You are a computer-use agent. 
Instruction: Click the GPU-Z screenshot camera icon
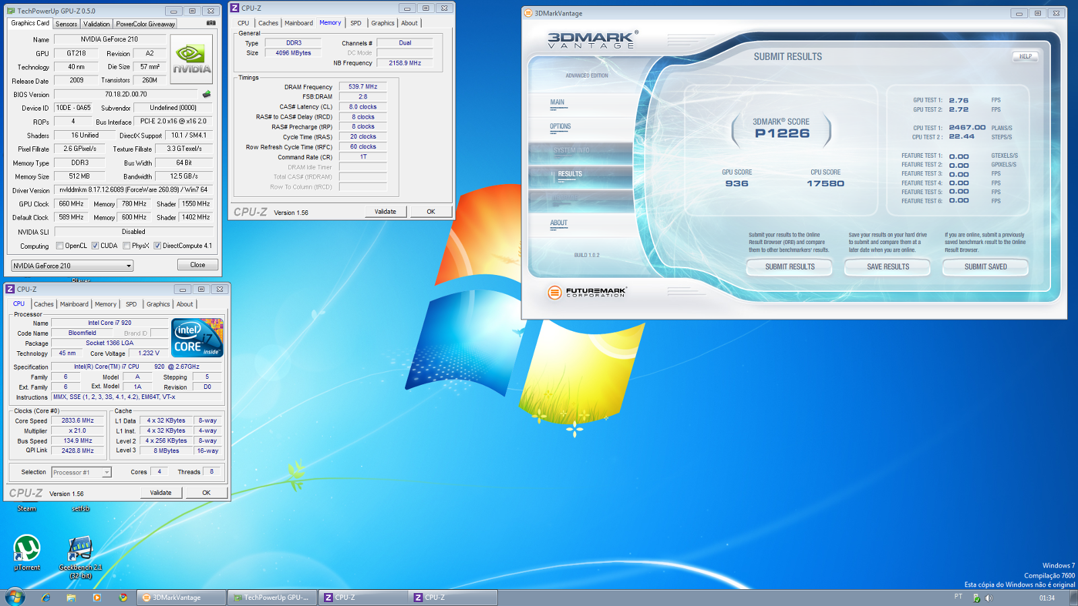[x=211, y=23]
